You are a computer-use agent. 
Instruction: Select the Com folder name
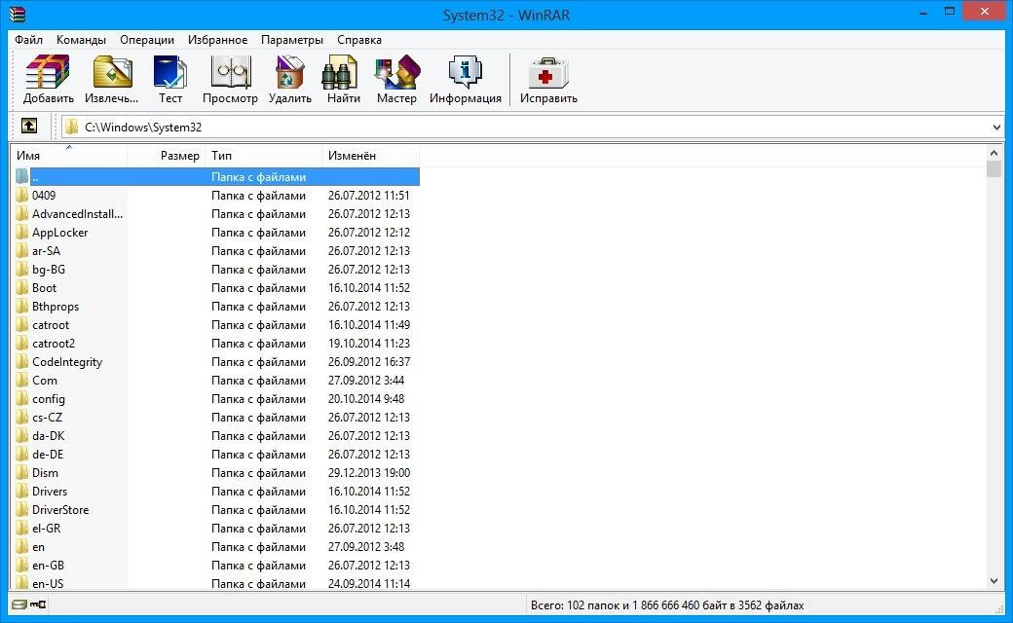[45, 381]
